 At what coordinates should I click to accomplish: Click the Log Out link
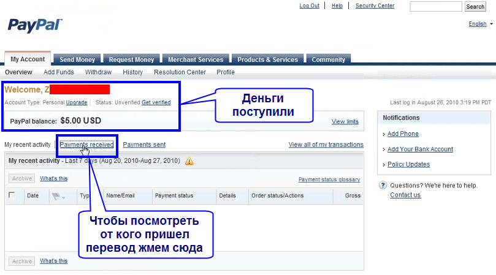pyautogui.click(x=310, y=6)
